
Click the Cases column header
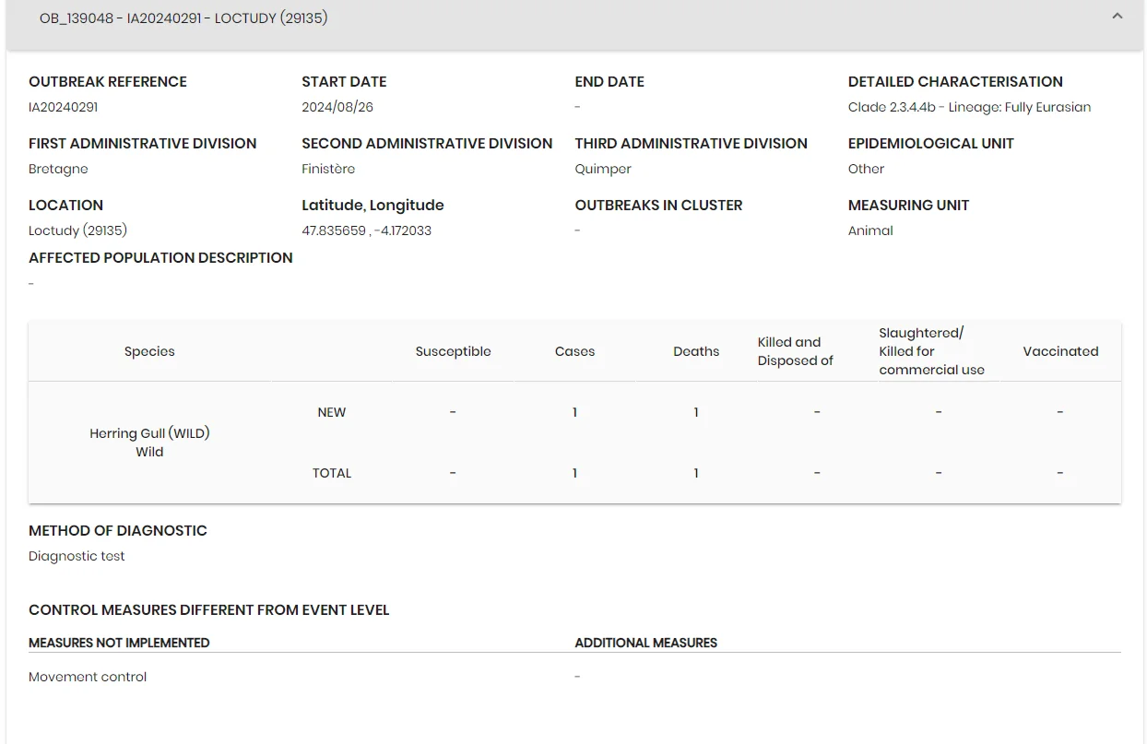click(x=574, y=351)
